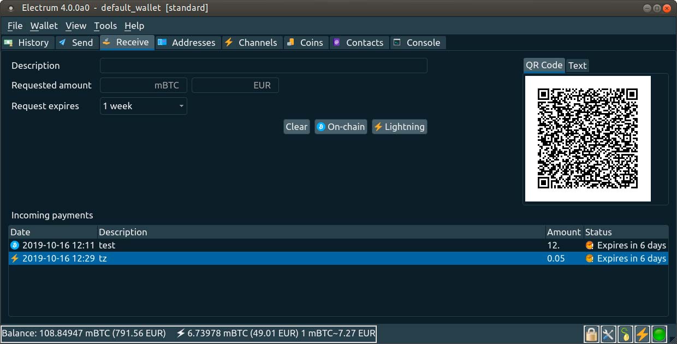Image resolution: width=677 pixels, height=344 pixels.
Task: Click the green network status indicator
Action: 659,334
